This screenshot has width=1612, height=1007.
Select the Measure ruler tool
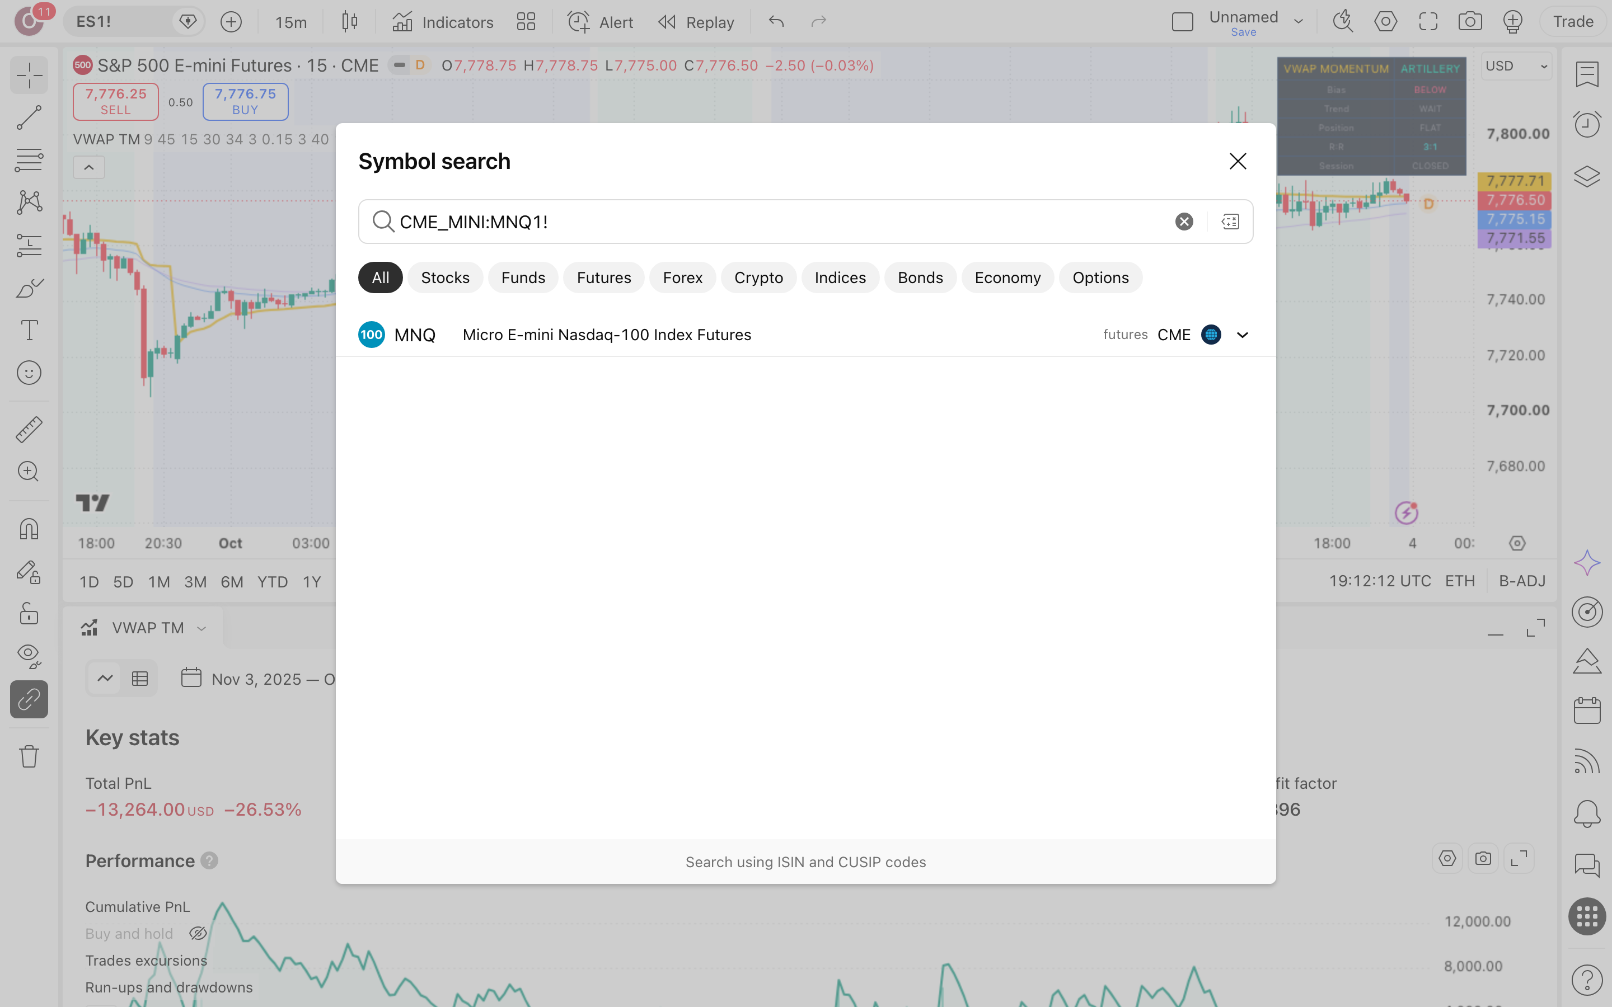(x=29, y=429)
